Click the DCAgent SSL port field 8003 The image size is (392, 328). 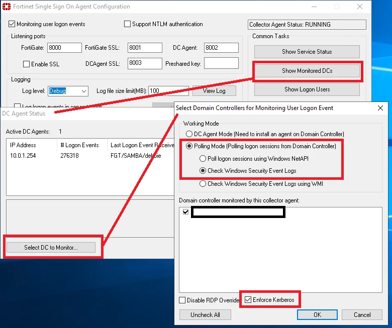click(145, 63)
